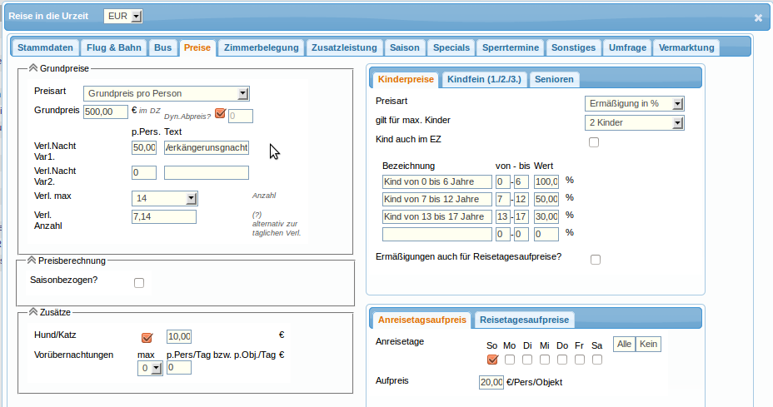Uncheck the So arrival day checkbox
Screen dimensions: 773x407
tap(492, 360)
